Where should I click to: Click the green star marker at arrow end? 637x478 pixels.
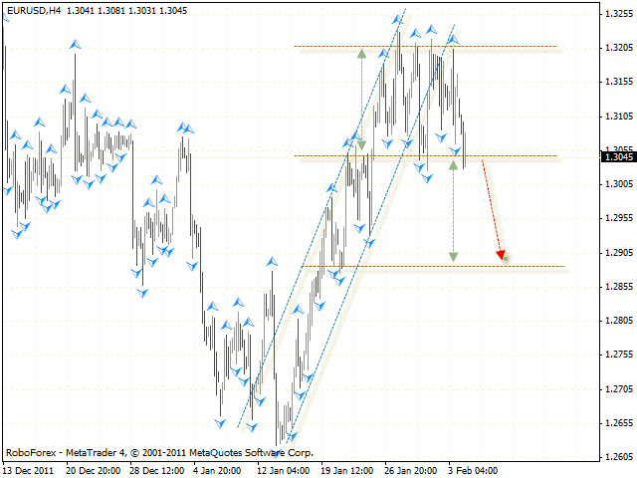point(507,259)
